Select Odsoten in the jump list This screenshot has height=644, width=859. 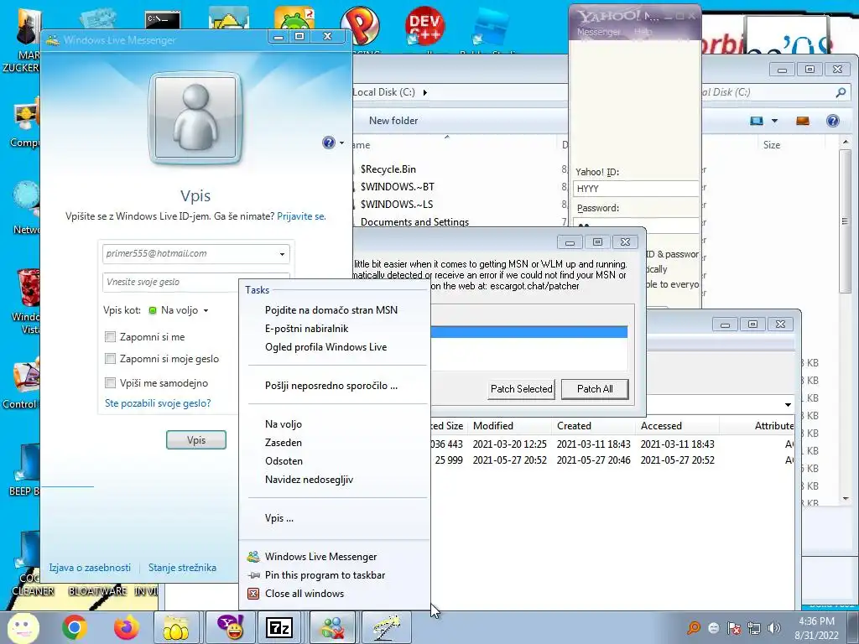tap(284, 461)
